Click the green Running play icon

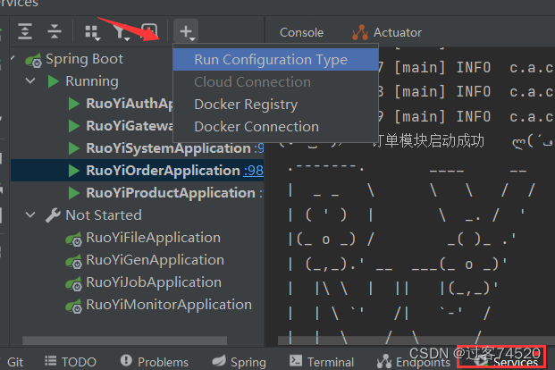(x=54, y=81)
